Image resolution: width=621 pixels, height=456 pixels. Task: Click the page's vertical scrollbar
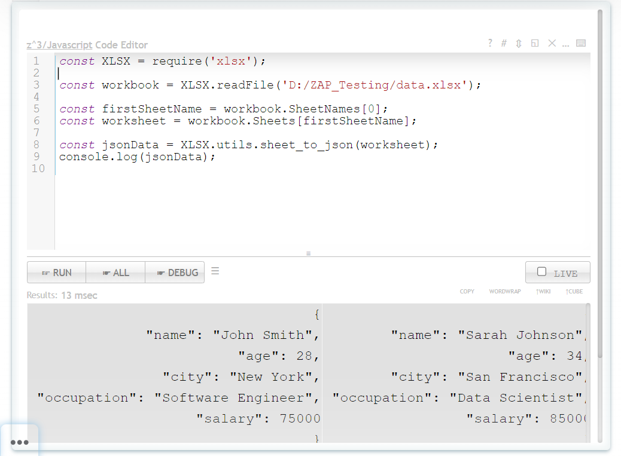point(600,179)
